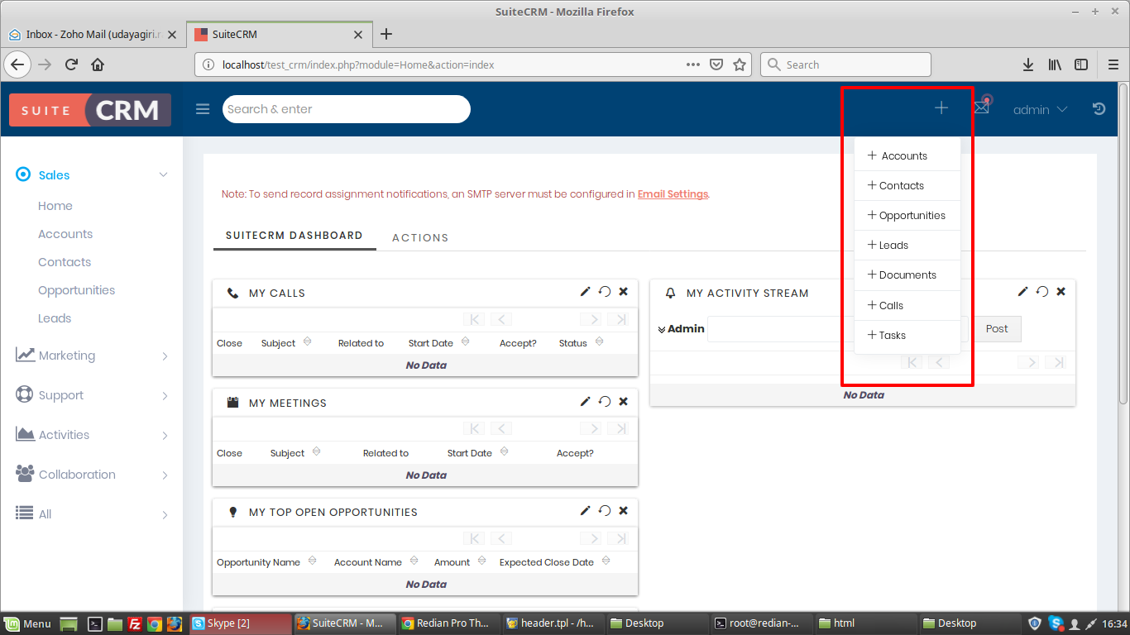Open the Linux Mint Menu button
Viewport: 1130px width, 635px height.
tap(28, 623)
